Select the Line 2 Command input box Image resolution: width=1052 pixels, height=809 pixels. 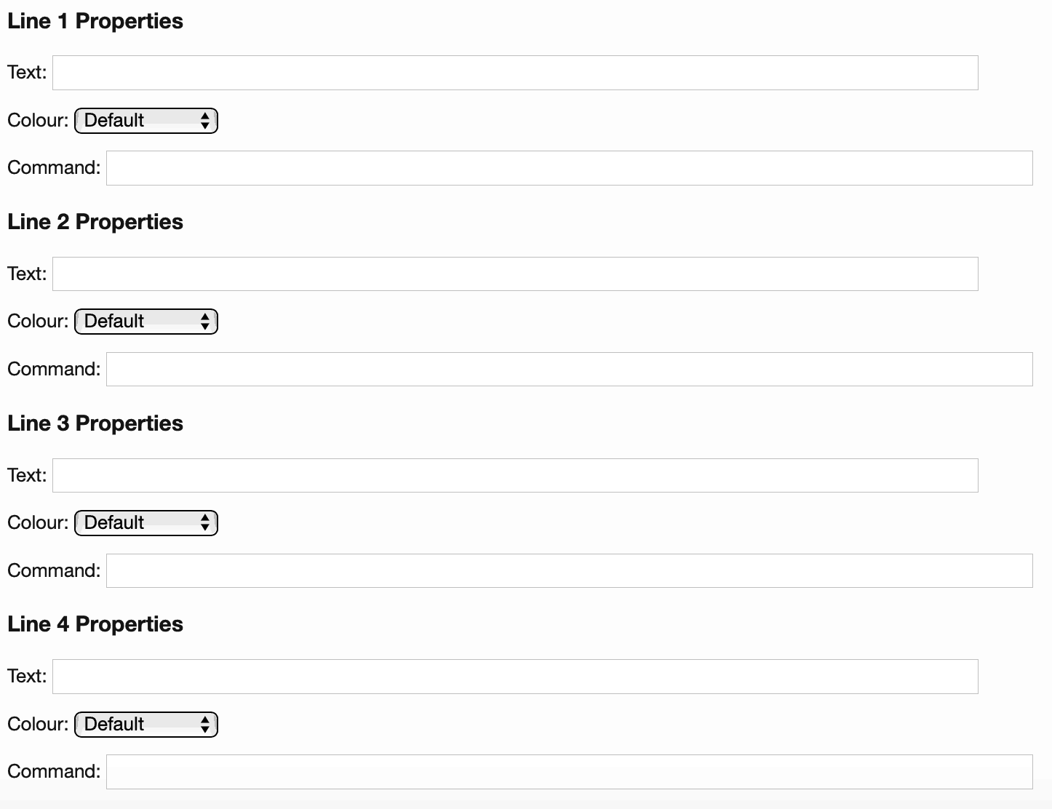[x=569, y=370]
